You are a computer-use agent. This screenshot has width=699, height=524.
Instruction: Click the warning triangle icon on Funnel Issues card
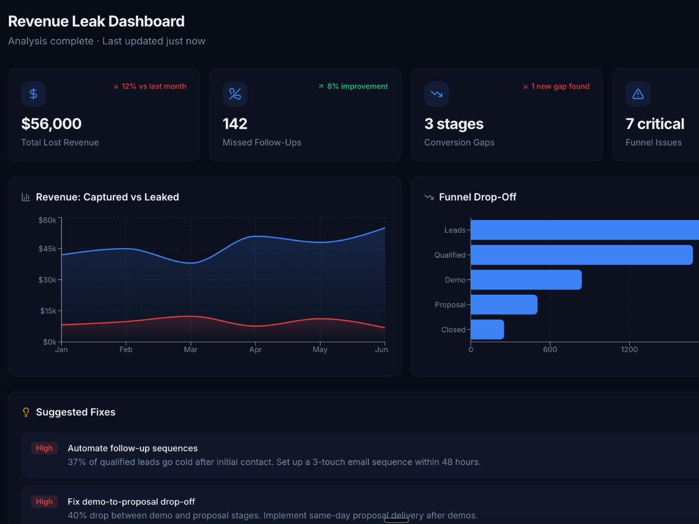[638, 94]
